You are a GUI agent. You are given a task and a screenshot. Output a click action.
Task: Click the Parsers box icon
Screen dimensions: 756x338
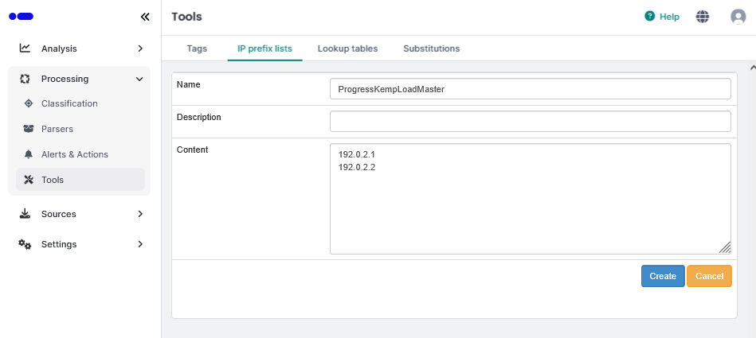(x=29, y=129)
